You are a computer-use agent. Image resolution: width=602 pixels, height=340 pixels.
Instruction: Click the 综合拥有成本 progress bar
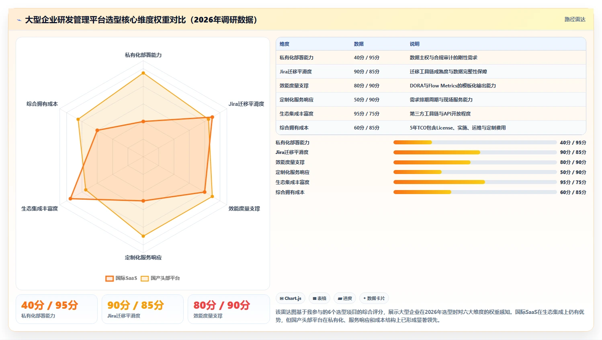point(475,192)
